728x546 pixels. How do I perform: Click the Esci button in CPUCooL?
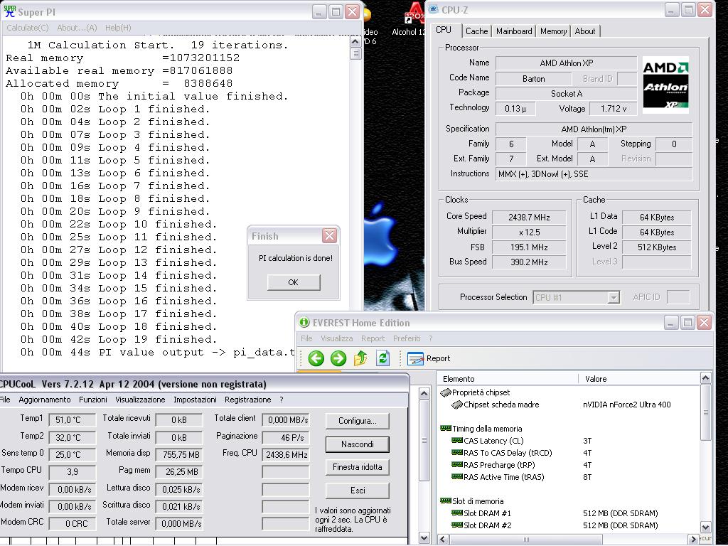tap(358, 491)
